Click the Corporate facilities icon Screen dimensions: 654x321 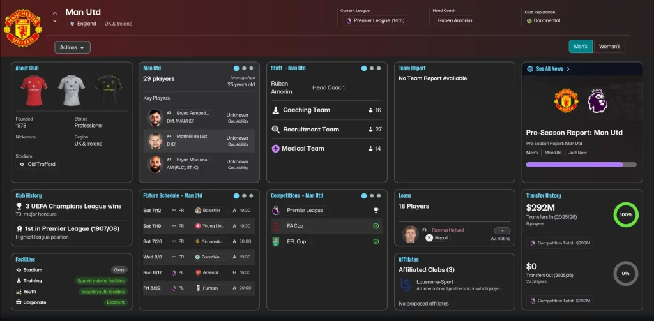[19, 302]
